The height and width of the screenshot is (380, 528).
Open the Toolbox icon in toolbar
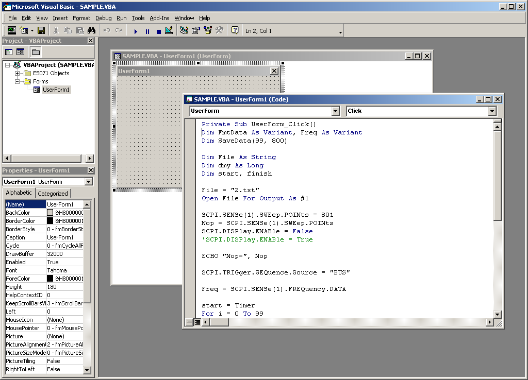(219, 31)
